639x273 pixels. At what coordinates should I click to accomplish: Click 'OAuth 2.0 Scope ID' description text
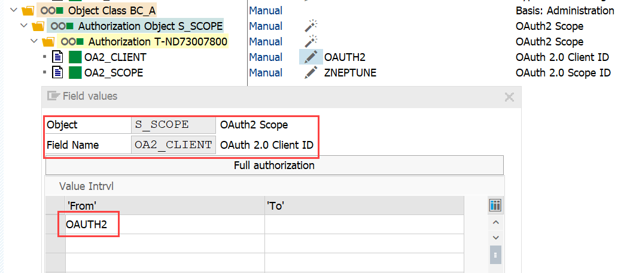pos(563,72)
